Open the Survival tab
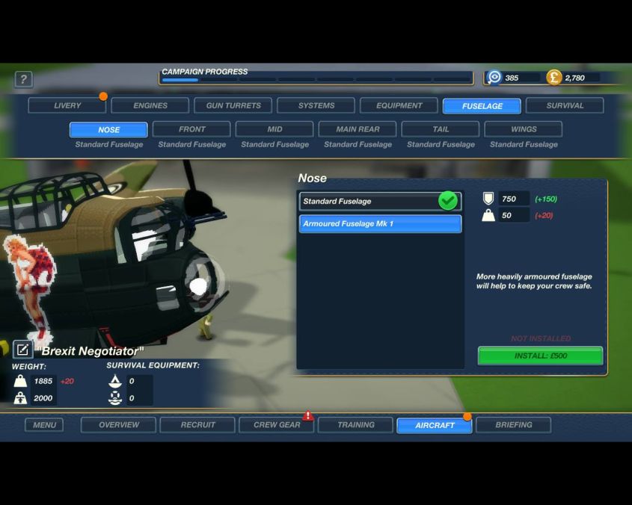Viewport: 632px width, 505px height. tap(565, 105)
